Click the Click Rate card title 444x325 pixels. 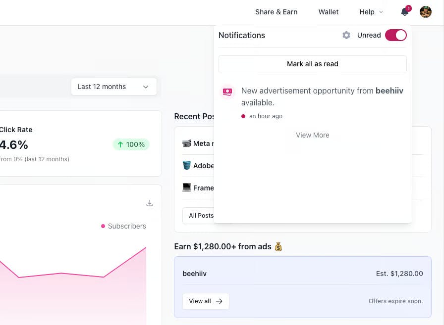coord(16,130)
